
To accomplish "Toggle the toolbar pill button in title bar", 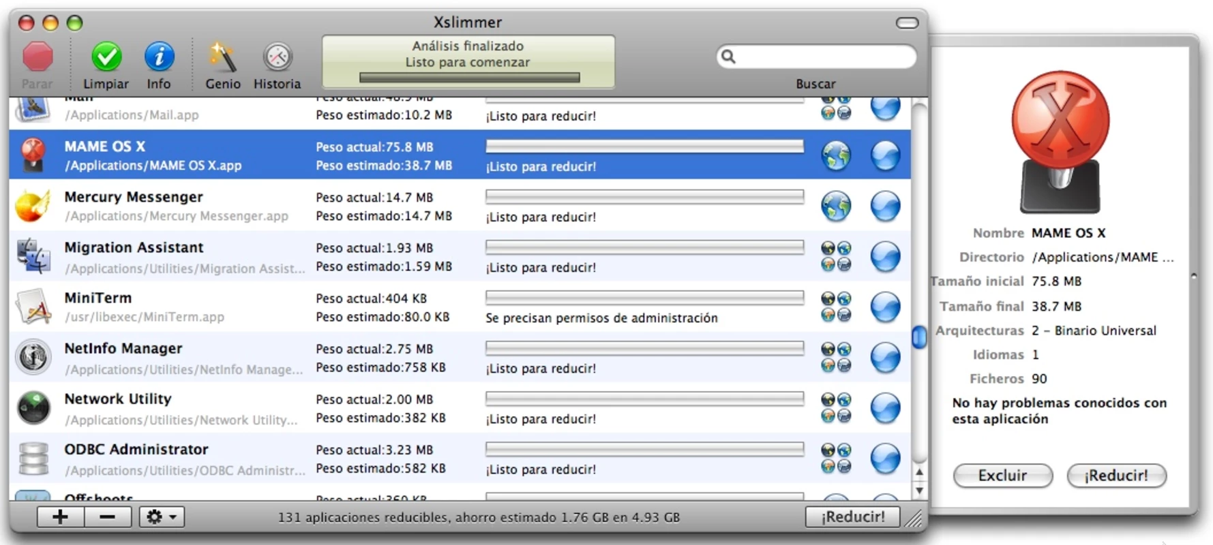I will point(907,23).
